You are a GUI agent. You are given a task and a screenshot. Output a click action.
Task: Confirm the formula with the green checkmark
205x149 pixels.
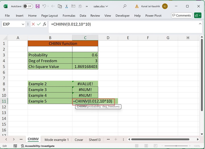39,24
